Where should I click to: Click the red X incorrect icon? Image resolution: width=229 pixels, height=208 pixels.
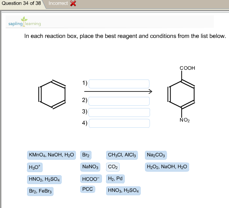73,3
